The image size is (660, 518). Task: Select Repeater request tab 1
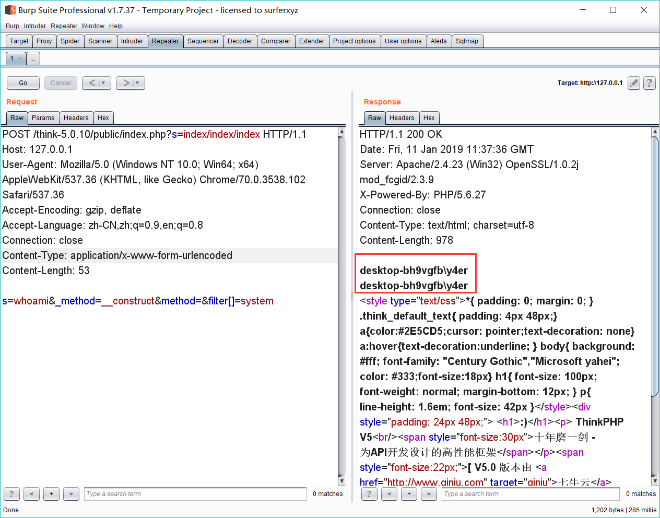(12, 58)
